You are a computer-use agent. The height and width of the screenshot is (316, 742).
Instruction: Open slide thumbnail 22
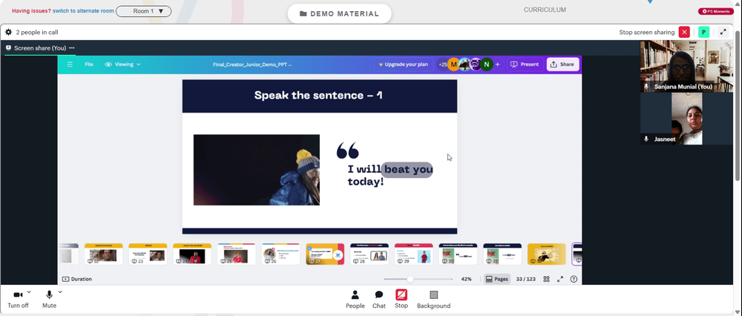(x=103, y=254)
